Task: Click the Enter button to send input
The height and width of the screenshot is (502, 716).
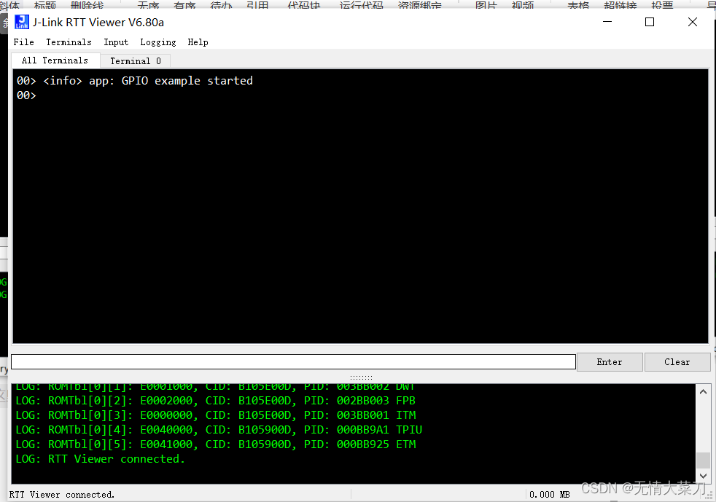Action: 610,362
